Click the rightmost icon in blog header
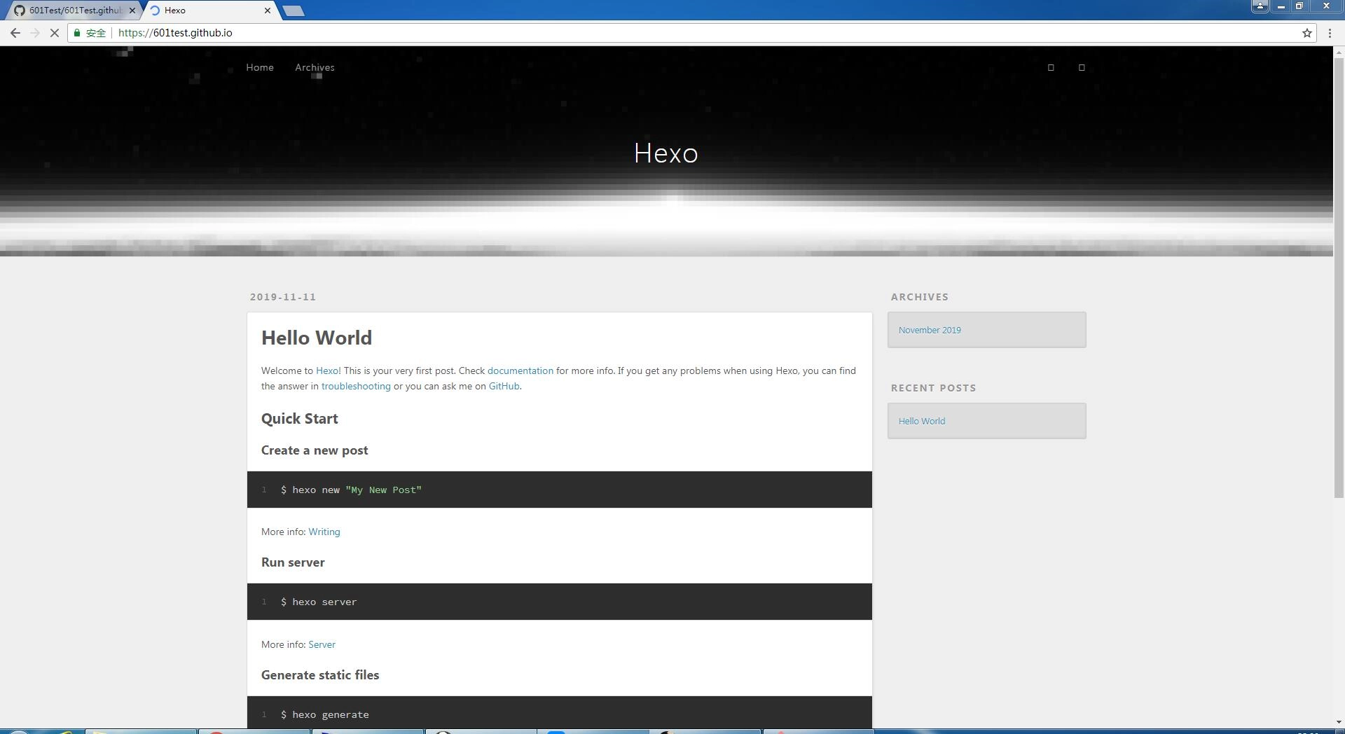This screenshot has height=734, width=1345. click(1082, 67)
